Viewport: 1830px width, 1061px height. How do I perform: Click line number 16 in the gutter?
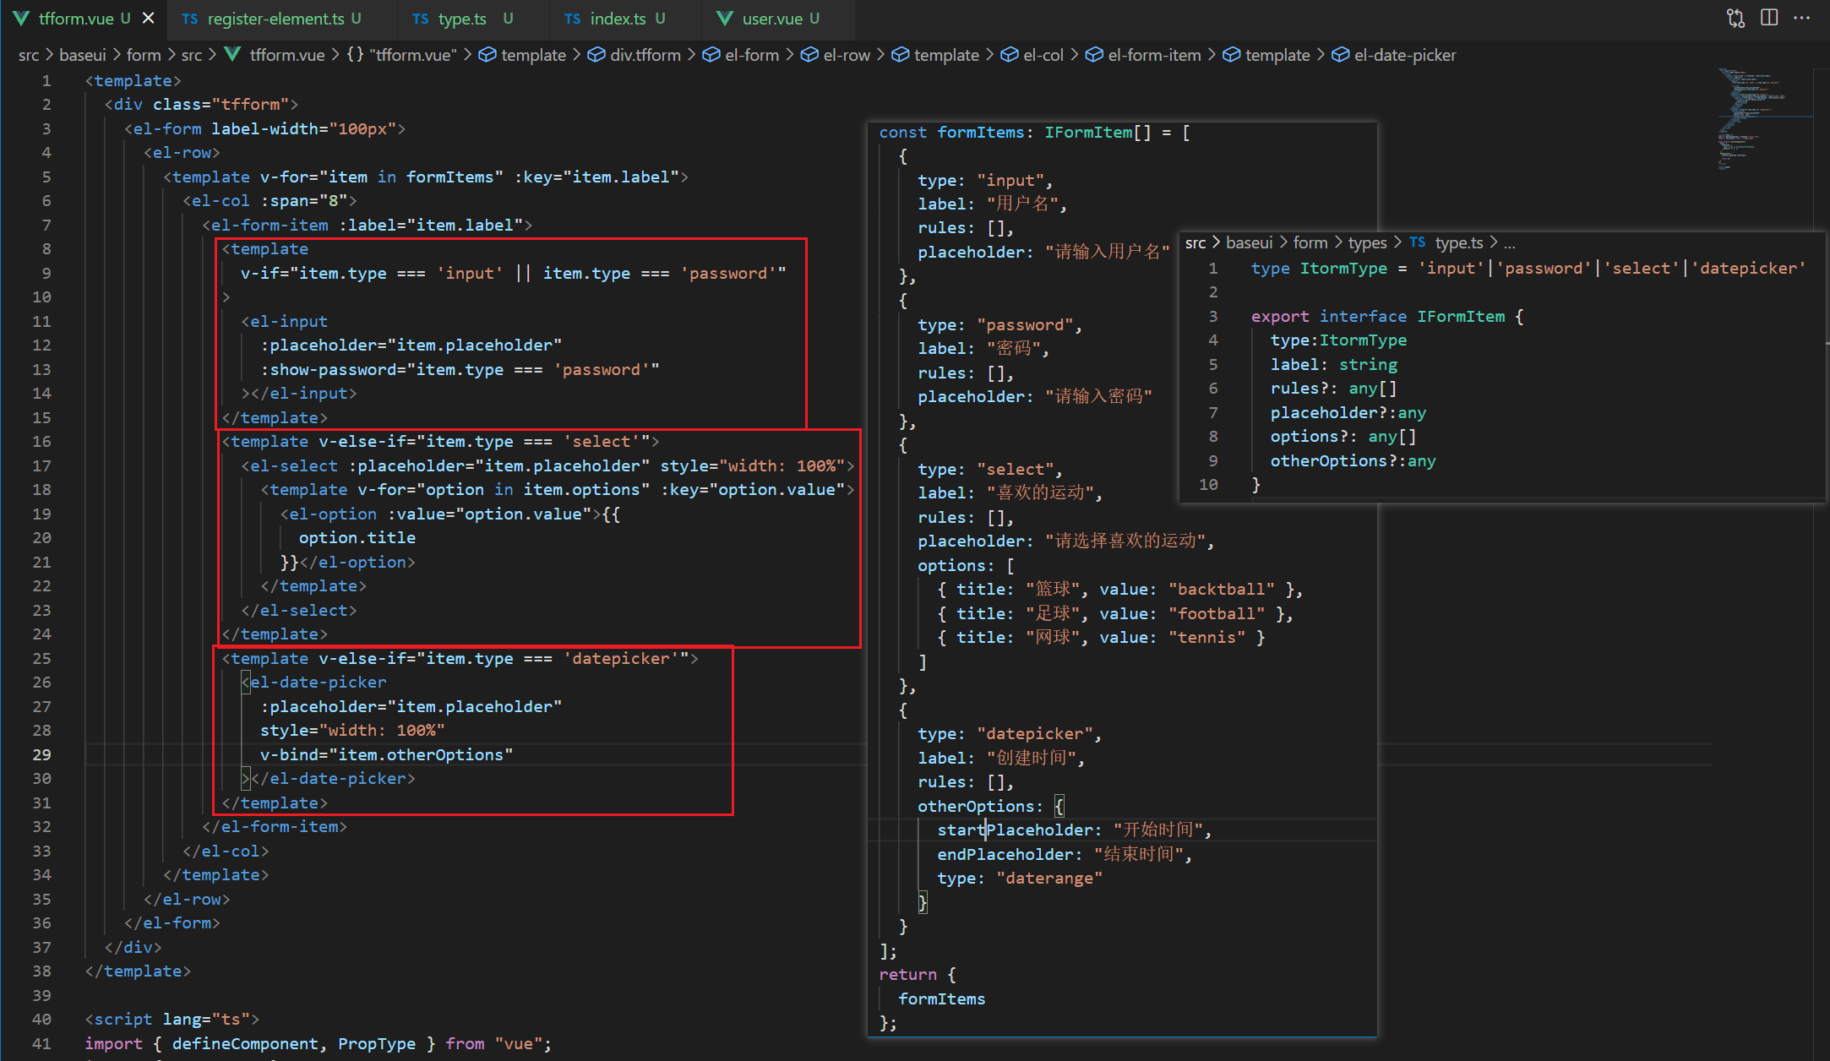(41, 441)
